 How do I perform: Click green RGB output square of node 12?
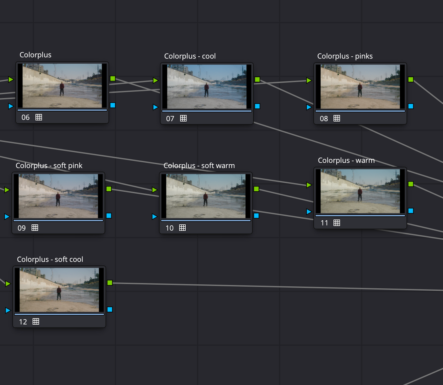click(x=110, y=283)
